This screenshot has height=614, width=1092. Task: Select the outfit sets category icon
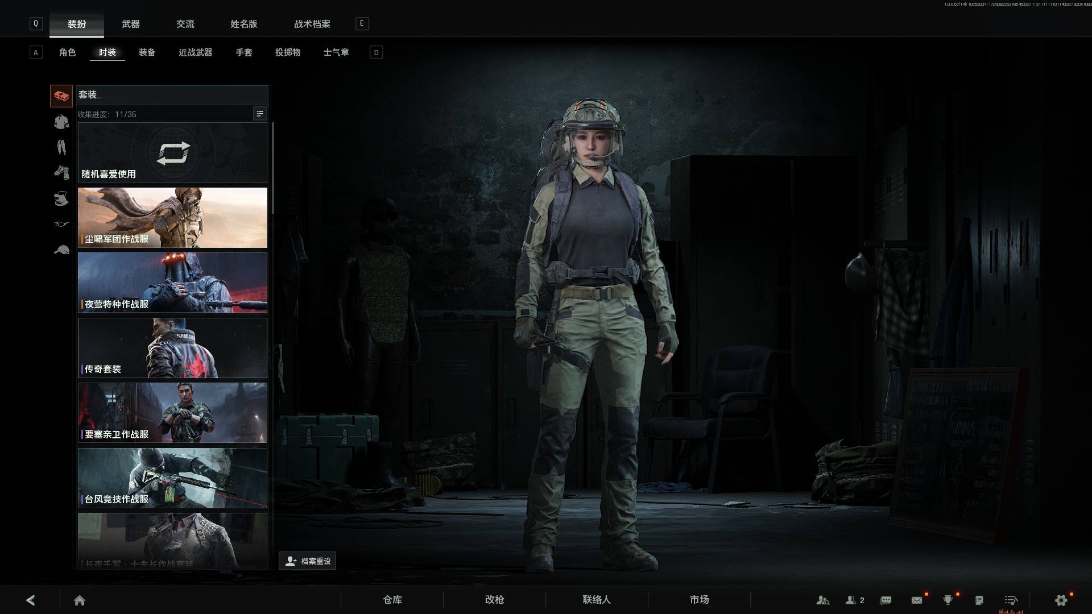click(61, 96)
